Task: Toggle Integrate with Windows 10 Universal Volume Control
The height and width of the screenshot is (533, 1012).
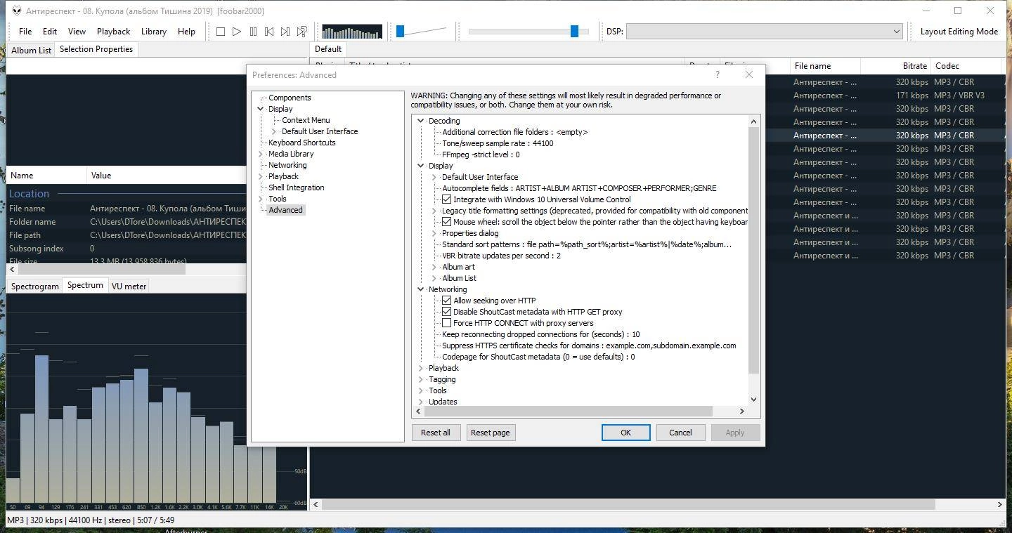Action: (x=446, y=199)
